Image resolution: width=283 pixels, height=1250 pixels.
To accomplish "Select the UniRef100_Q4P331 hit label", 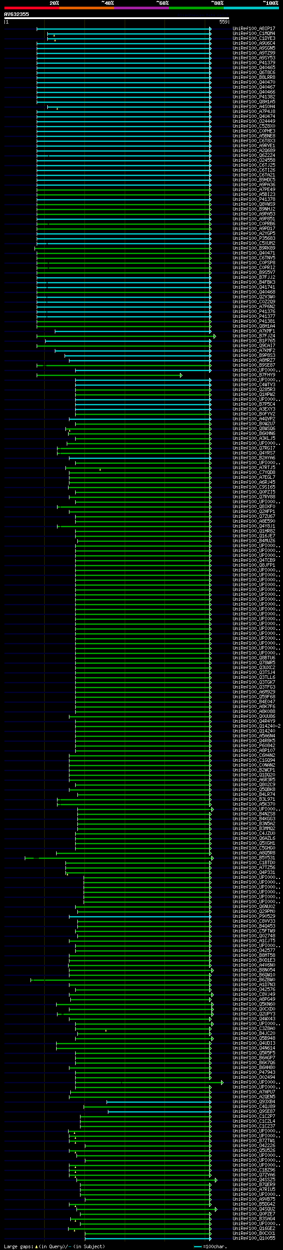I will tap(254, 873).
